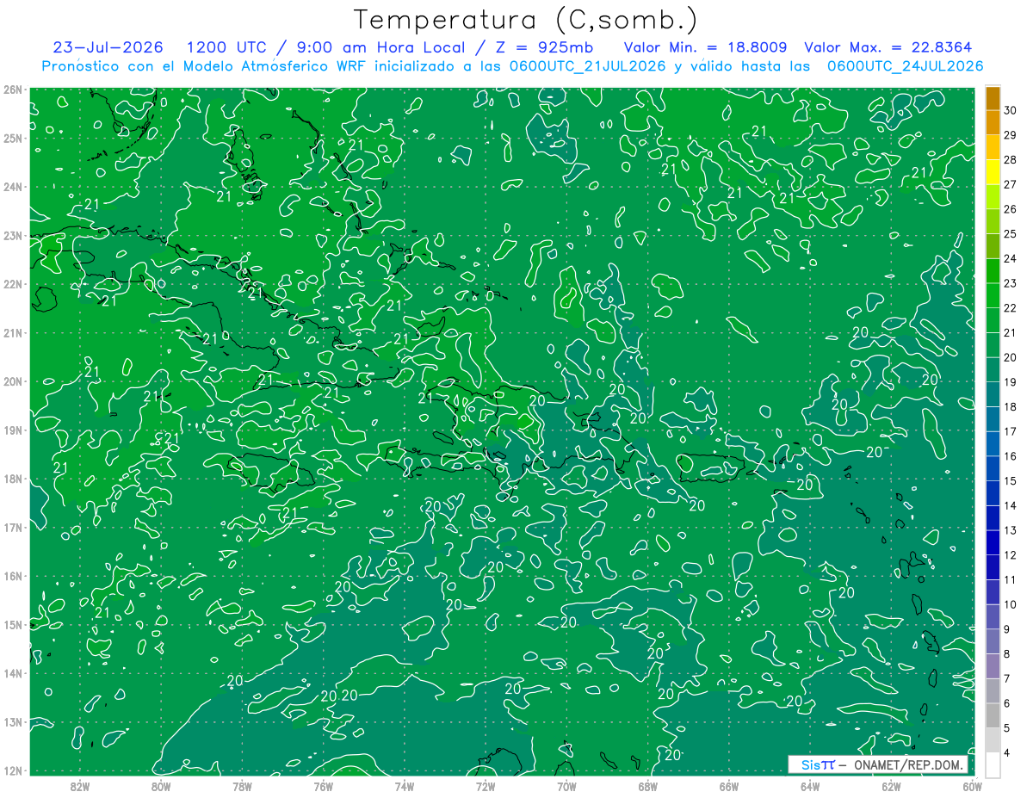1033x798 pixels.
Task: Click the latitude axis label '12N'
Action: point(12,770)
